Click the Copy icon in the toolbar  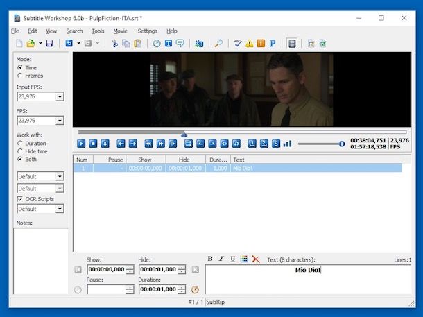(x=126, y=44)
